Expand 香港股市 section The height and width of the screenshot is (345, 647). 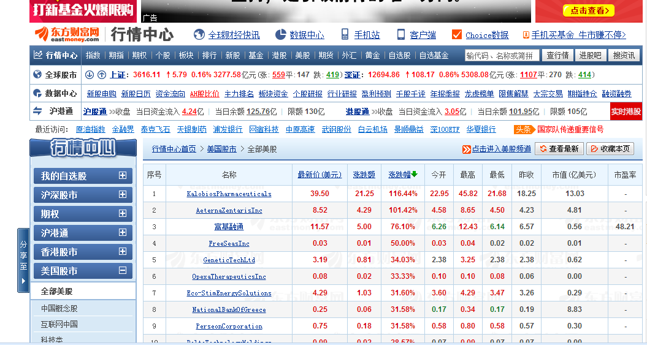pyautogui.click(x=123, y=251)
